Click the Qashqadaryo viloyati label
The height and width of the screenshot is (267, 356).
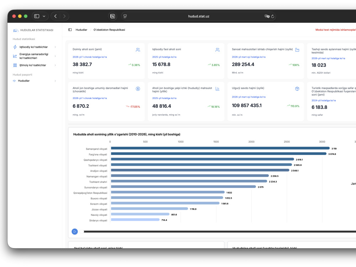click(x=95, y=160)
